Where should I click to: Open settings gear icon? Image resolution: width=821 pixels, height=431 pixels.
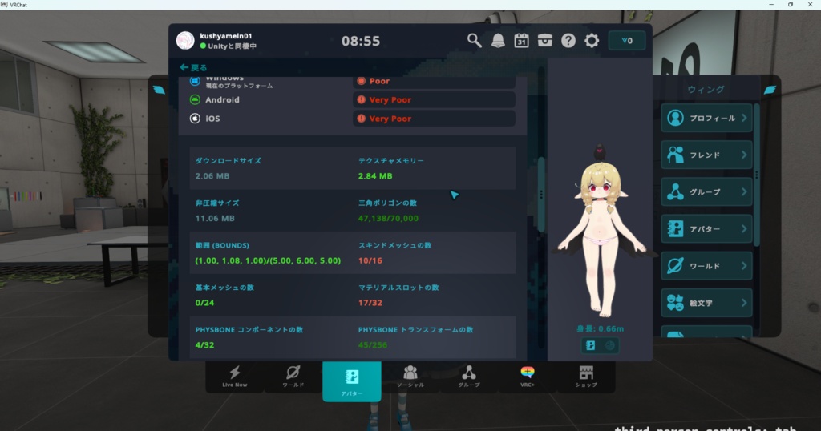[x=592, y=40]
